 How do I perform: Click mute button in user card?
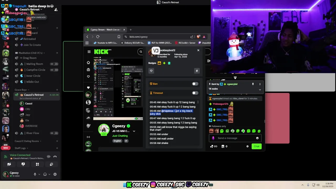pos(197,71)
